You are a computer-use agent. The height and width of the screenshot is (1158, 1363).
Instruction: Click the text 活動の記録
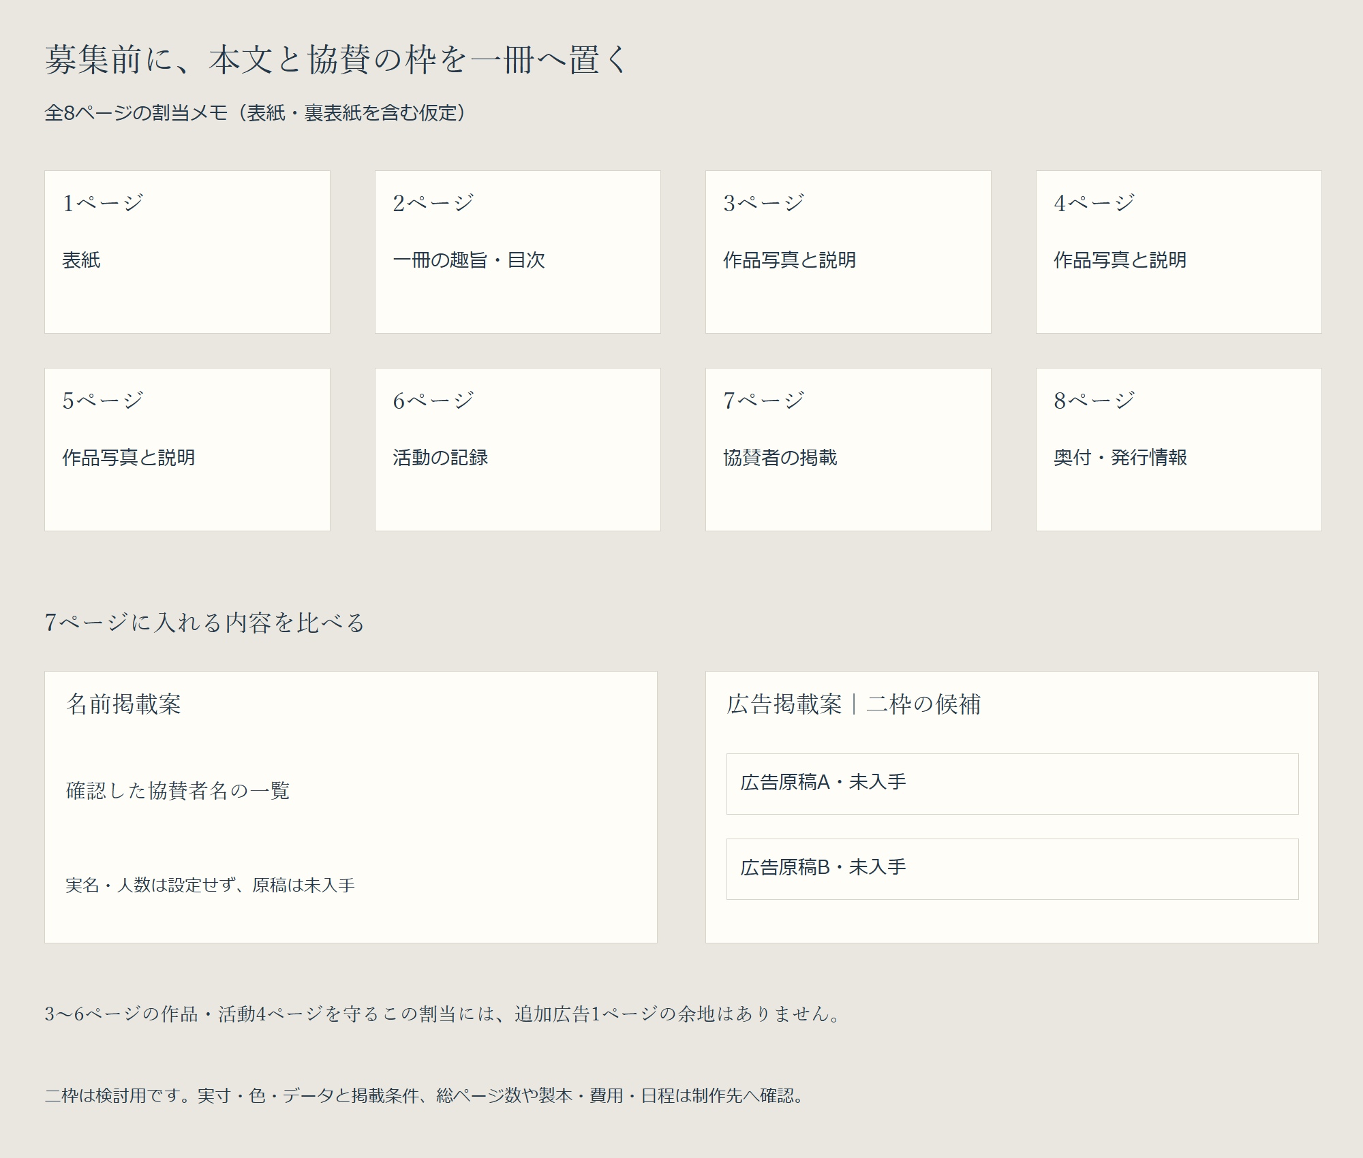pyautogui.click(x=440, y=457)
